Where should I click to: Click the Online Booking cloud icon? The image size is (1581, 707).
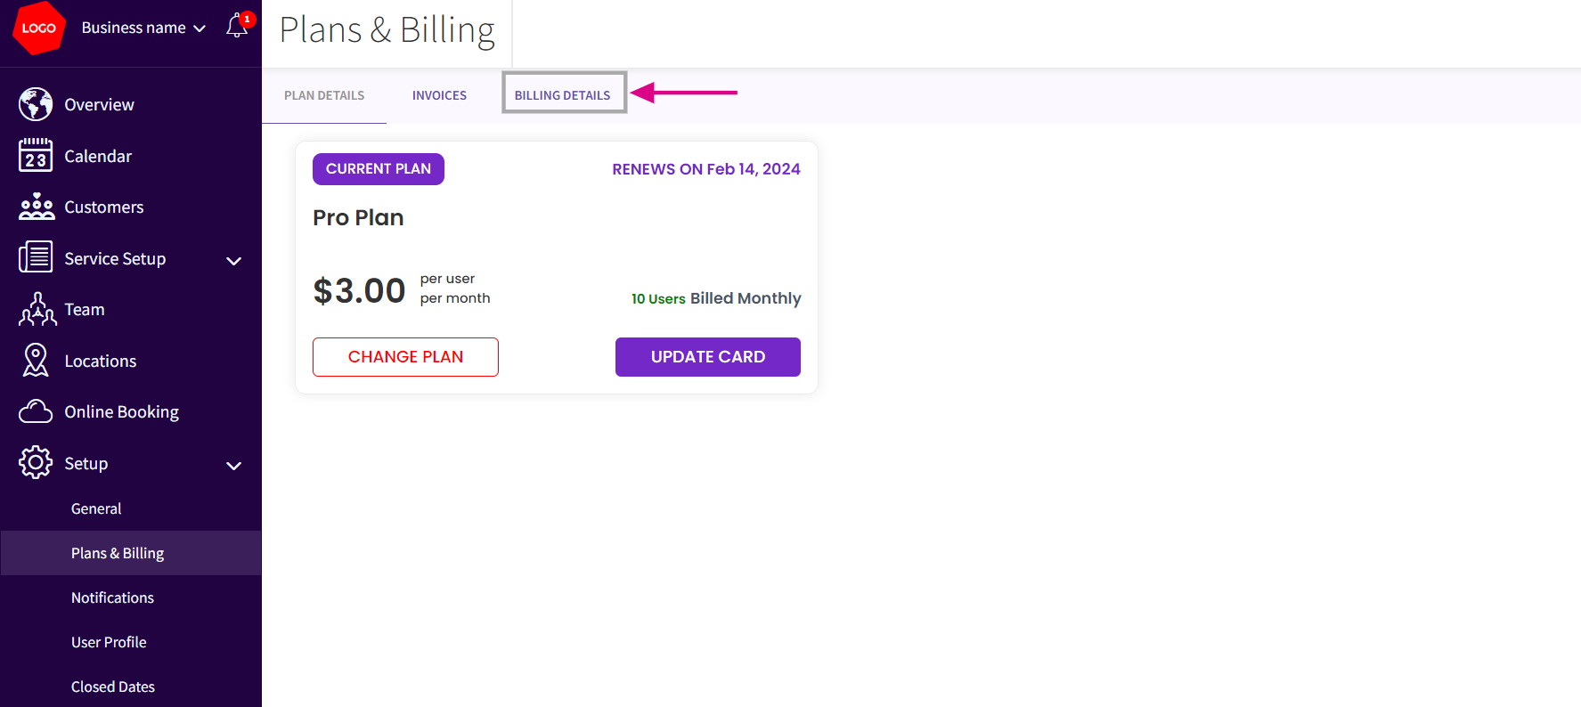(36, 411)
